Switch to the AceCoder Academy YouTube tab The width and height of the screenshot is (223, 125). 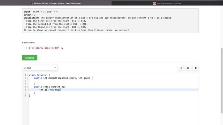click(167, 3)
